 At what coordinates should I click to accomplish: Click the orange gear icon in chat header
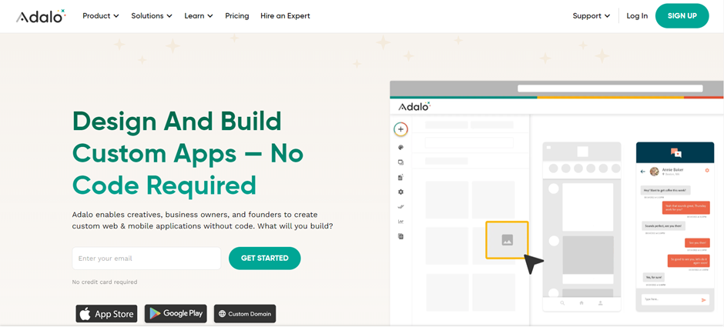coord(707,171)
